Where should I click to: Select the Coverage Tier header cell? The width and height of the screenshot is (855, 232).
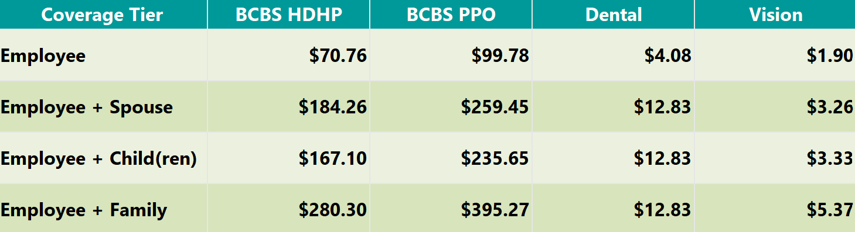point(104,14)
